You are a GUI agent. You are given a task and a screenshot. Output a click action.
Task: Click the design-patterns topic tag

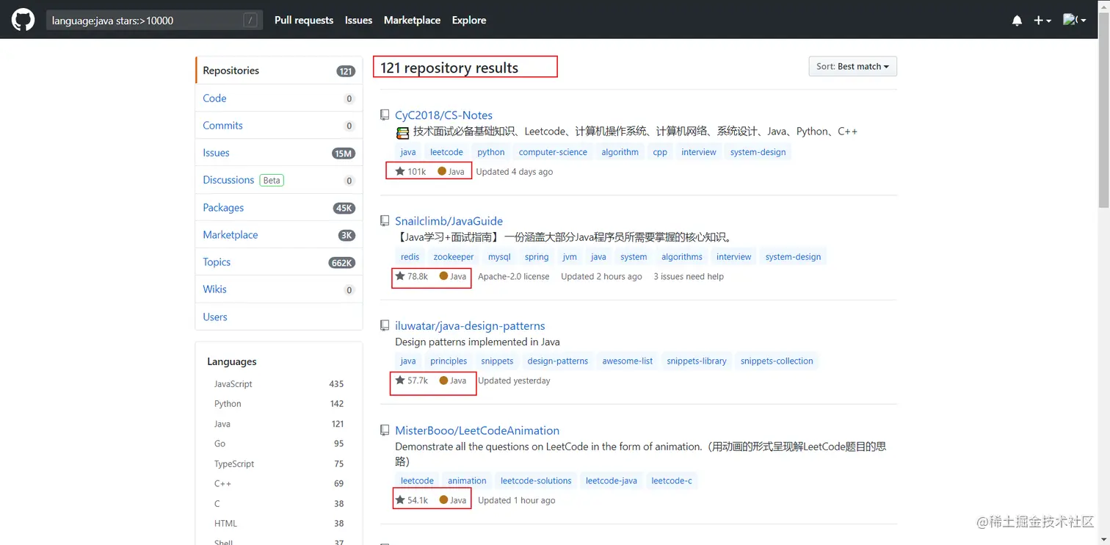pyautogui.click(x=558, y=361)
